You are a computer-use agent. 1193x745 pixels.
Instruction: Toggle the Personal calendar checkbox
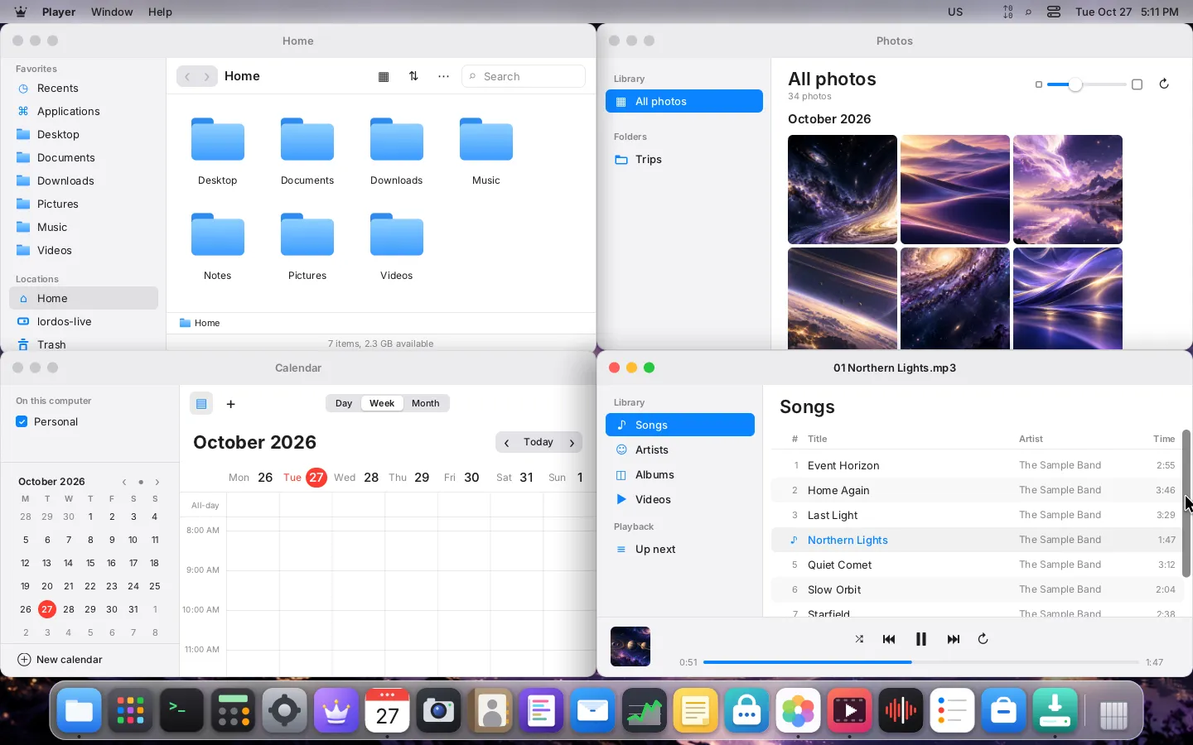(22, 421)
